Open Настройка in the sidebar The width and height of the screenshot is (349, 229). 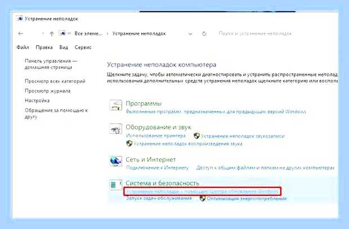click(37, 100)
